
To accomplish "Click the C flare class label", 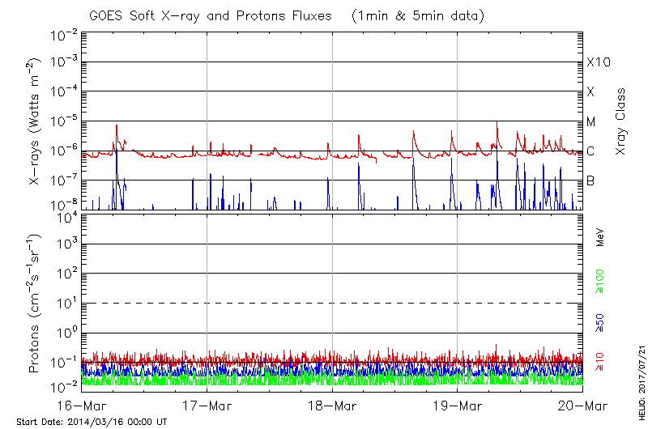I will tap(590, 151).
